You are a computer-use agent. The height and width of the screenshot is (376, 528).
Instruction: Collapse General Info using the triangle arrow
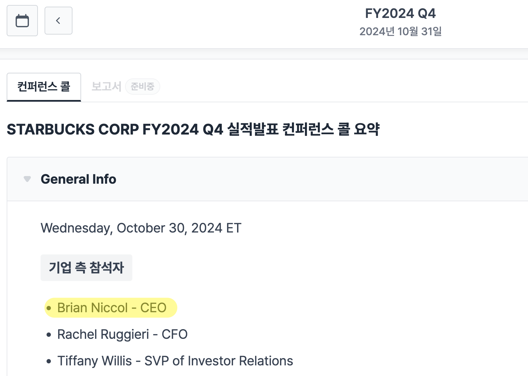27,179
